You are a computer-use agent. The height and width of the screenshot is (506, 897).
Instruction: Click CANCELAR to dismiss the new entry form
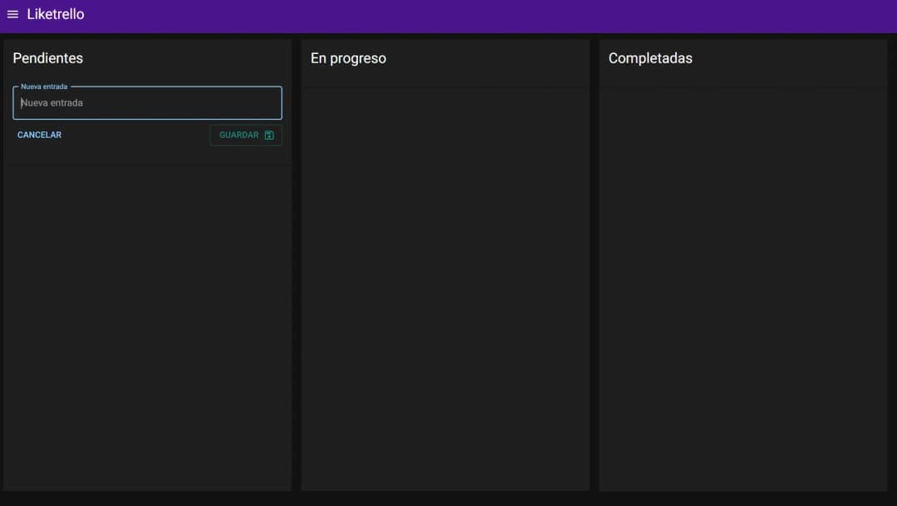tap(38, 134)
